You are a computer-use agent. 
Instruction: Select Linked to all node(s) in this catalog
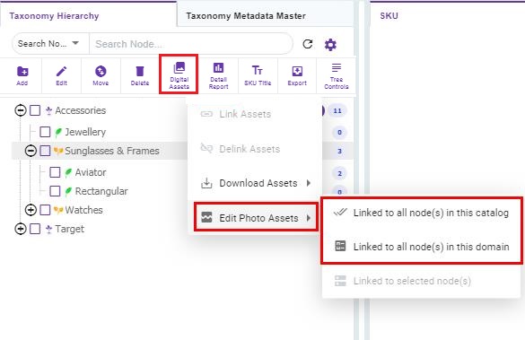[421, 213]
